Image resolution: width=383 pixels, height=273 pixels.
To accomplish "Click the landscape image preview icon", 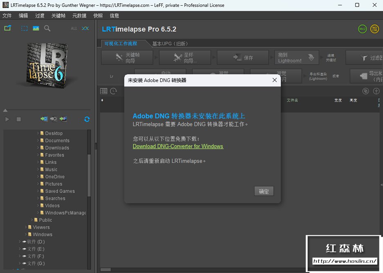I will (x=36, y=28).
